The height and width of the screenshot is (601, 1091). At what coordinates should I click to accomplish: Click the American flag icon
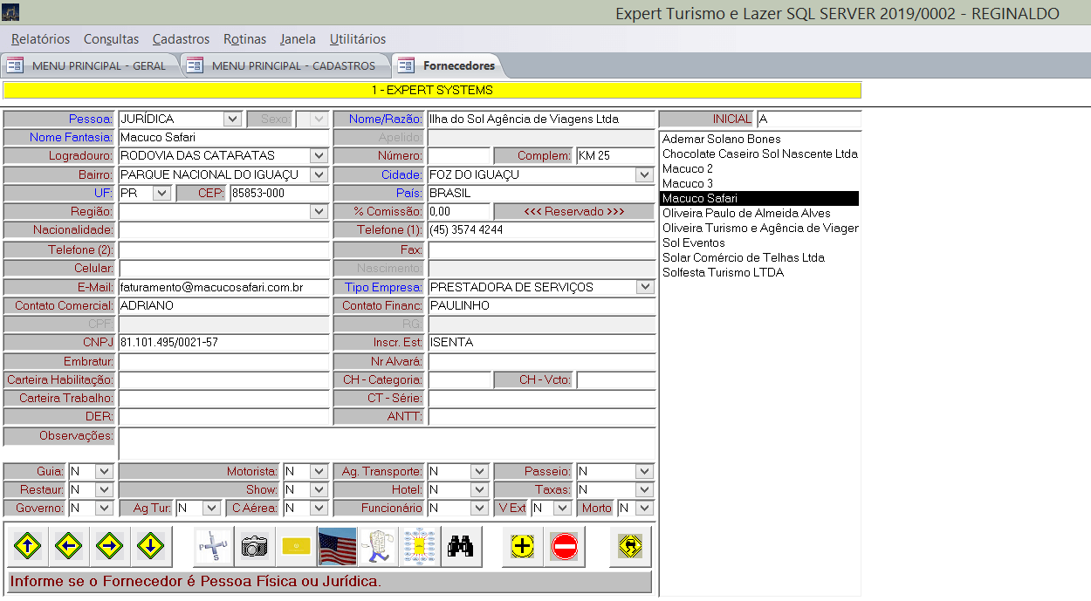pyautogui.click(x=337, y=547)
